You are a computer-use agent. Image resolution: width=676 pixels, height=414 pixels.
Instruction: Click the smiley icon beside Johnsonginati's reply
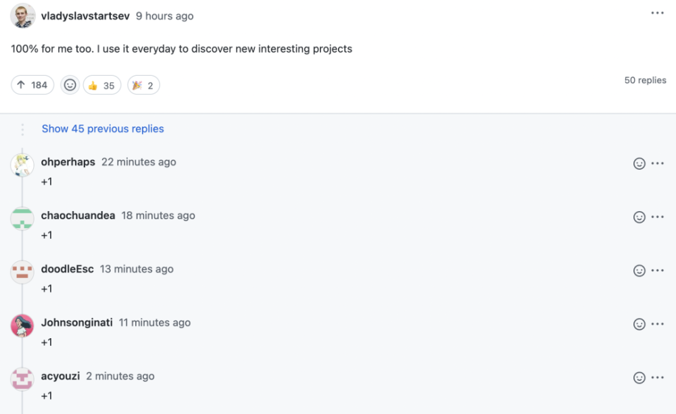[639, 323]
